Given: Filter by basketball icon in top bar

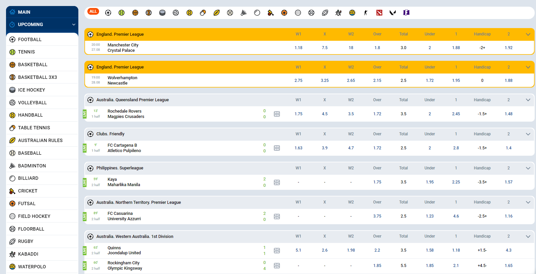Looking at the screenshot, I should click(x=135, y=13).
